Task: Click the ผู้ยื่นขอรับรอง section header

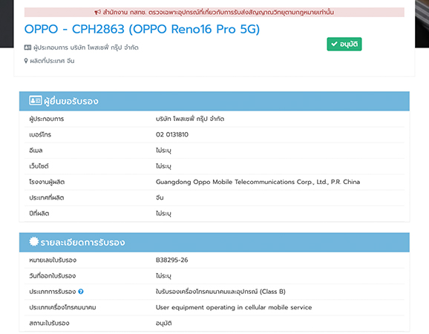Action: tap(214, 101)
